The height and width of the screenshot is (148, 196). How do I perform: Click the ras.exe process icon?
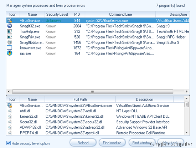click(x=10, y=53)
